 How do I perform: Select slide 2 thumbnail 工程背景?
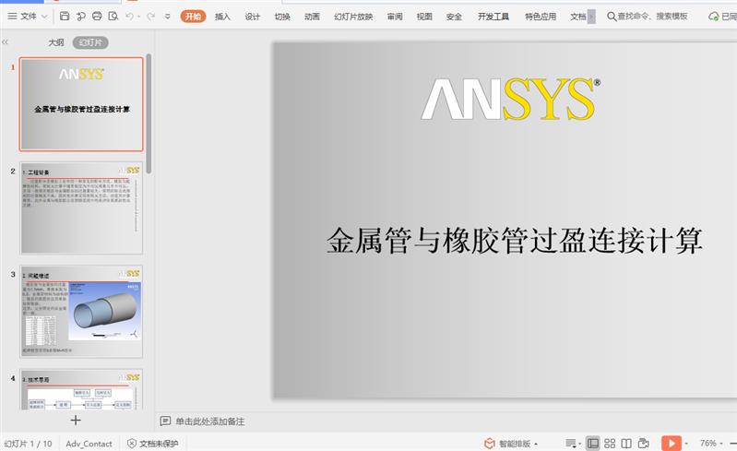click(x=81, y=208)
